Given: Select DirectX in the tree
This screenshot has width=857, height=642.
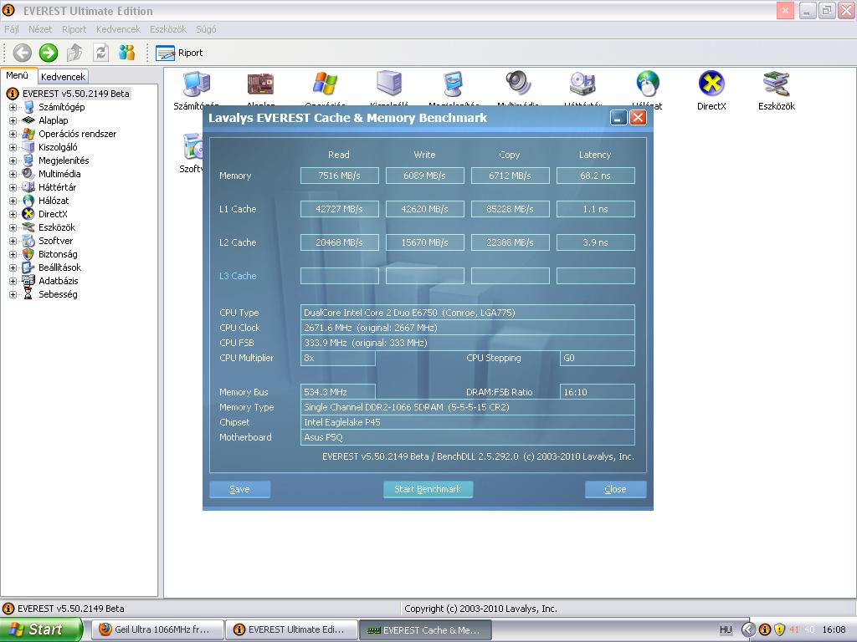Looking at the screenshot, I should pyautogui.click(x=53, y=214).
